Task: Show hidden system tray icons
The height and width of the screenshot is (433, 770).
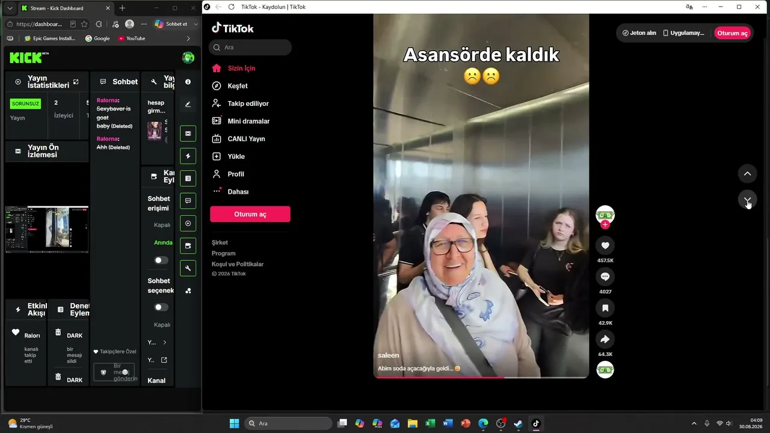Action: tap(694, 423)
